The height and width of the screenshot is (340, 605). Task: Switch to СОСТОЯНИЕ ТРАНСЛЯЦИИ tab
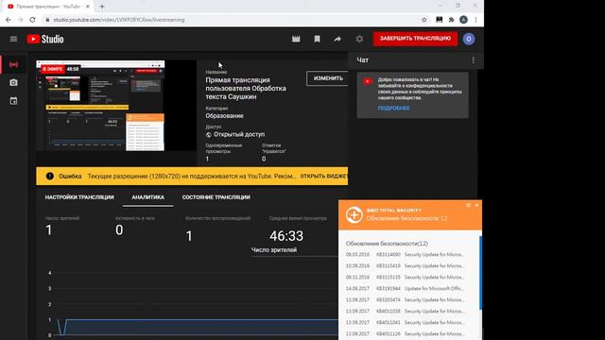216,197
